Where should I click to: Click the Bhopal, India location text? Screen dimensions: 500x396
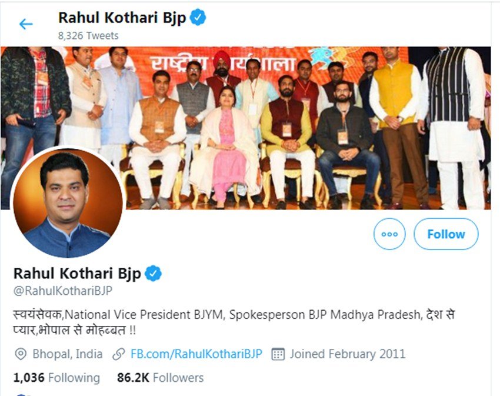point(68,354)
